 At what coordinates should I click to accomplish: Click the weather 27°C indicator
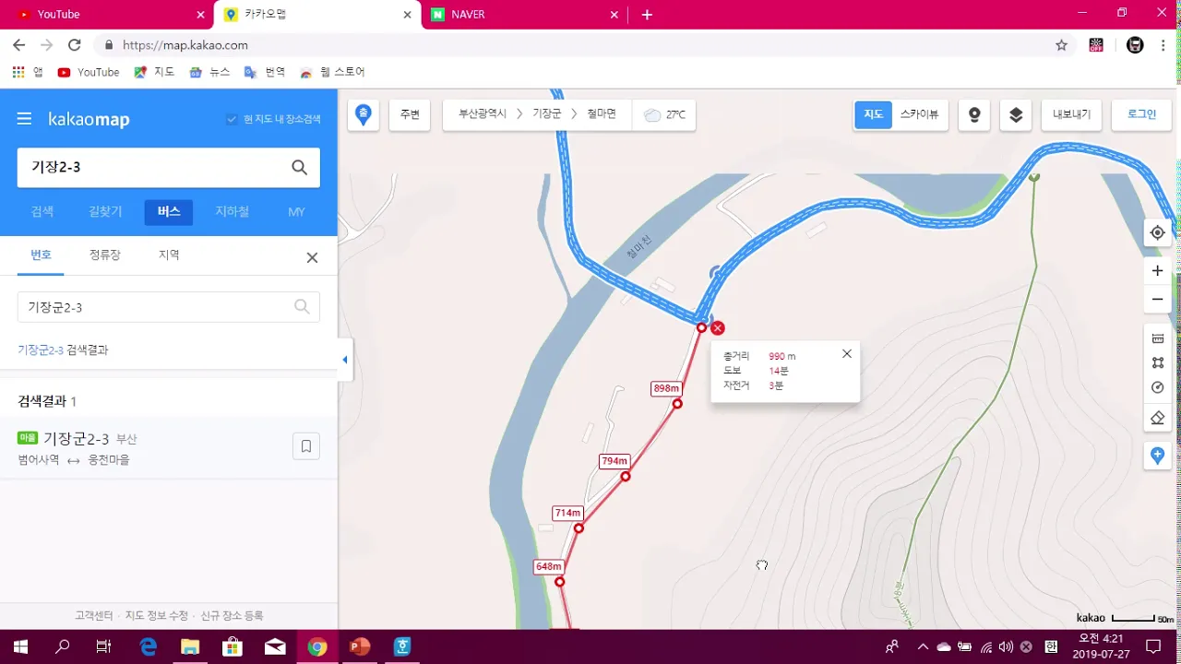pyautogui.click(x=664, y=114)
